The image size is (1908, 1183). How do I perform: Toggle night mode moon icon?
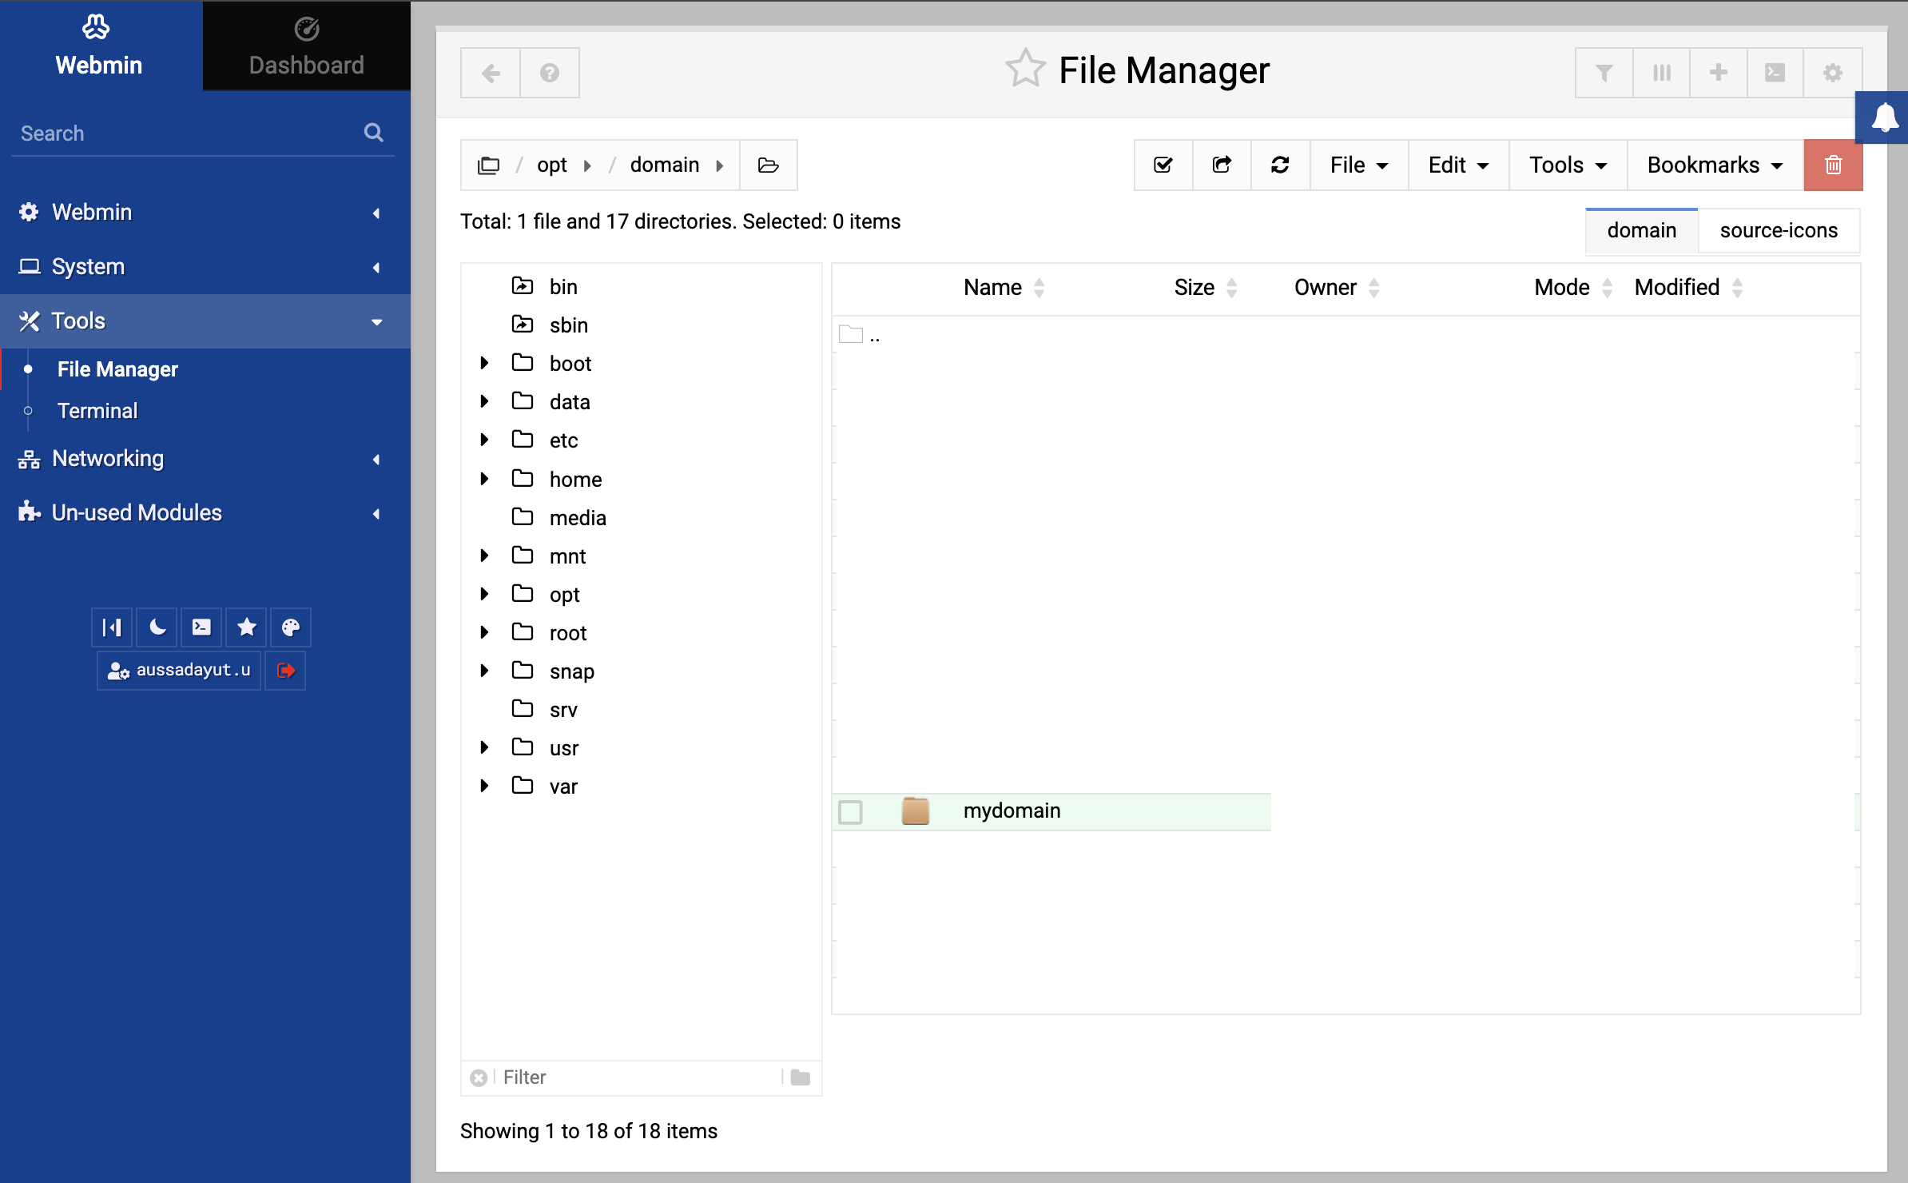pyautogui.click(x=157, y=627)
